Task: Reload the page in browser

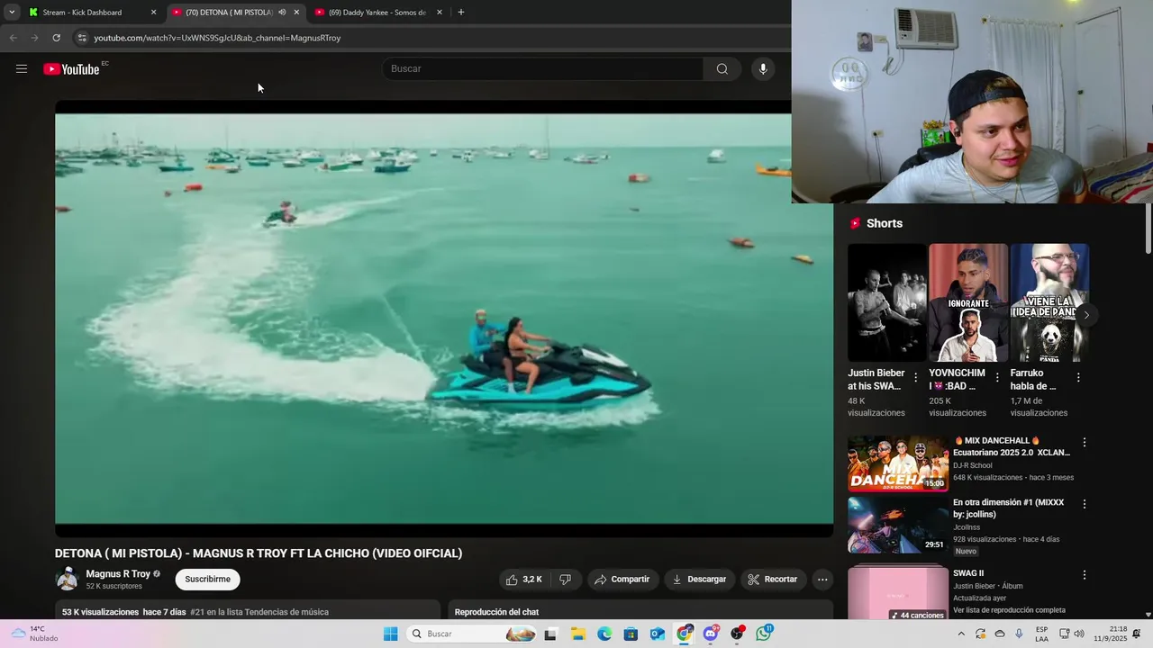Action: click(56, 38)
